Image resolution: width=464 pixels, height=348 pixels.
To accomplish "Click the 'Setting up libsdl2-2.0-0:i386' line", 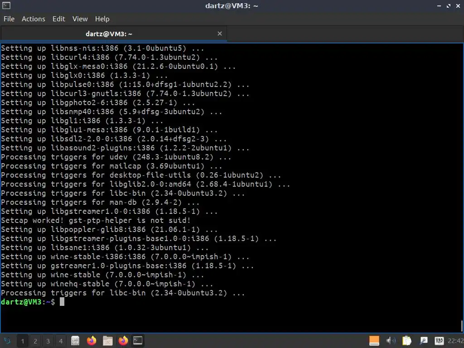I will click(x=114, y=139).
